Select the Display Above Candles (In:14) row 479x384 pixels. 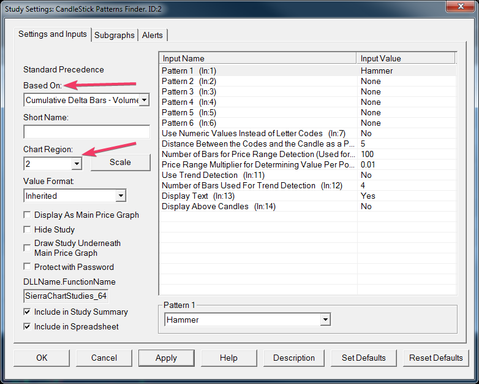[x=308, y=206]
